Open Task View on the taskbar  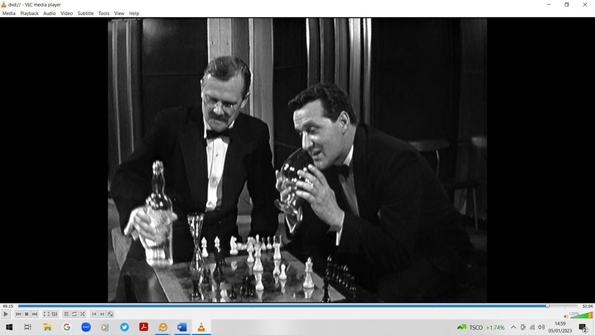pyautogui.click(x=28, y=327)
